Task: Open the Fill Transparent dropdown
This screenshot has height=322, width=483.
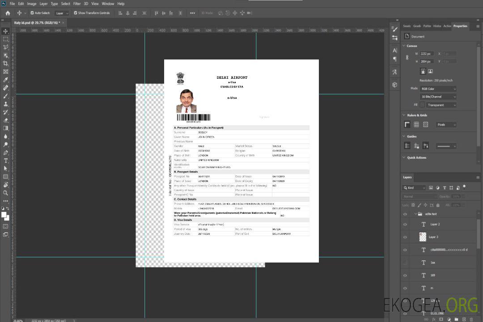Action: pyautogui.click(x=441, y=105)
